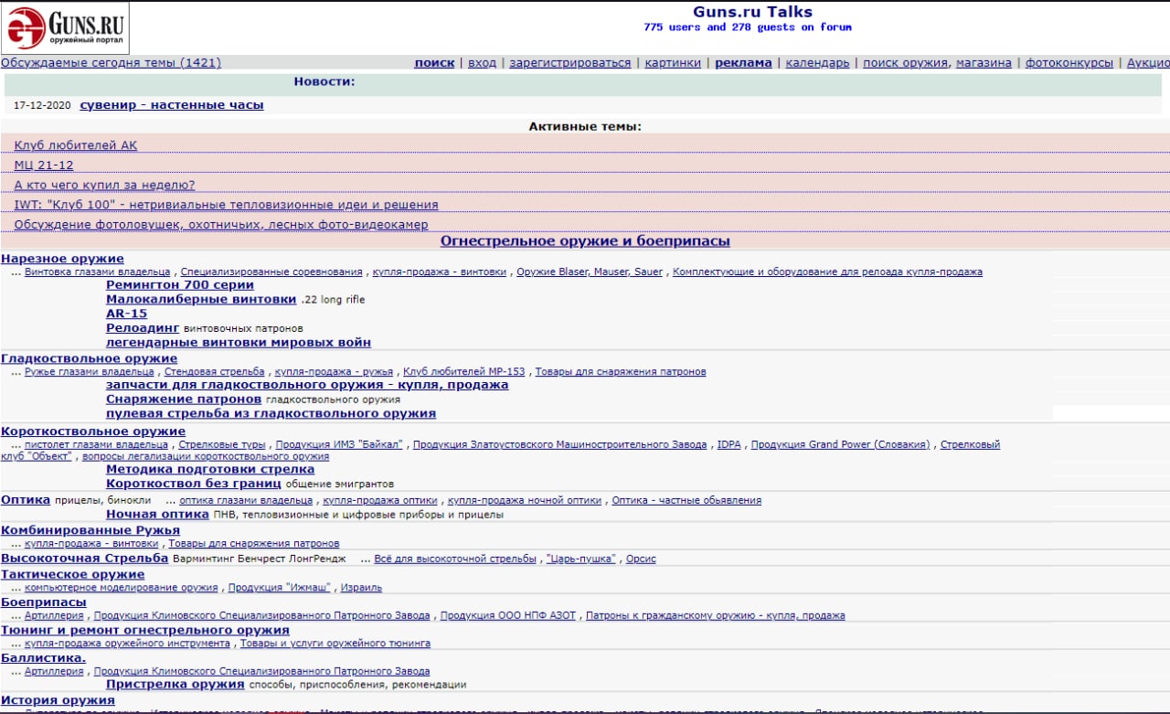1170x714 pixels.
Task: Go to картинки in the top menu
Action: (673, 63)
